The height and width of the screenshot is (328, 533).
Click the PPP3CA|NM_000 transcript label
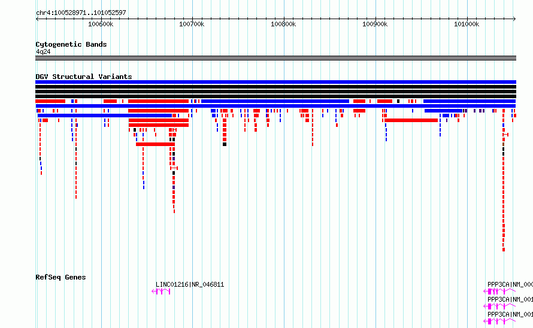click(x=510, y=284)
